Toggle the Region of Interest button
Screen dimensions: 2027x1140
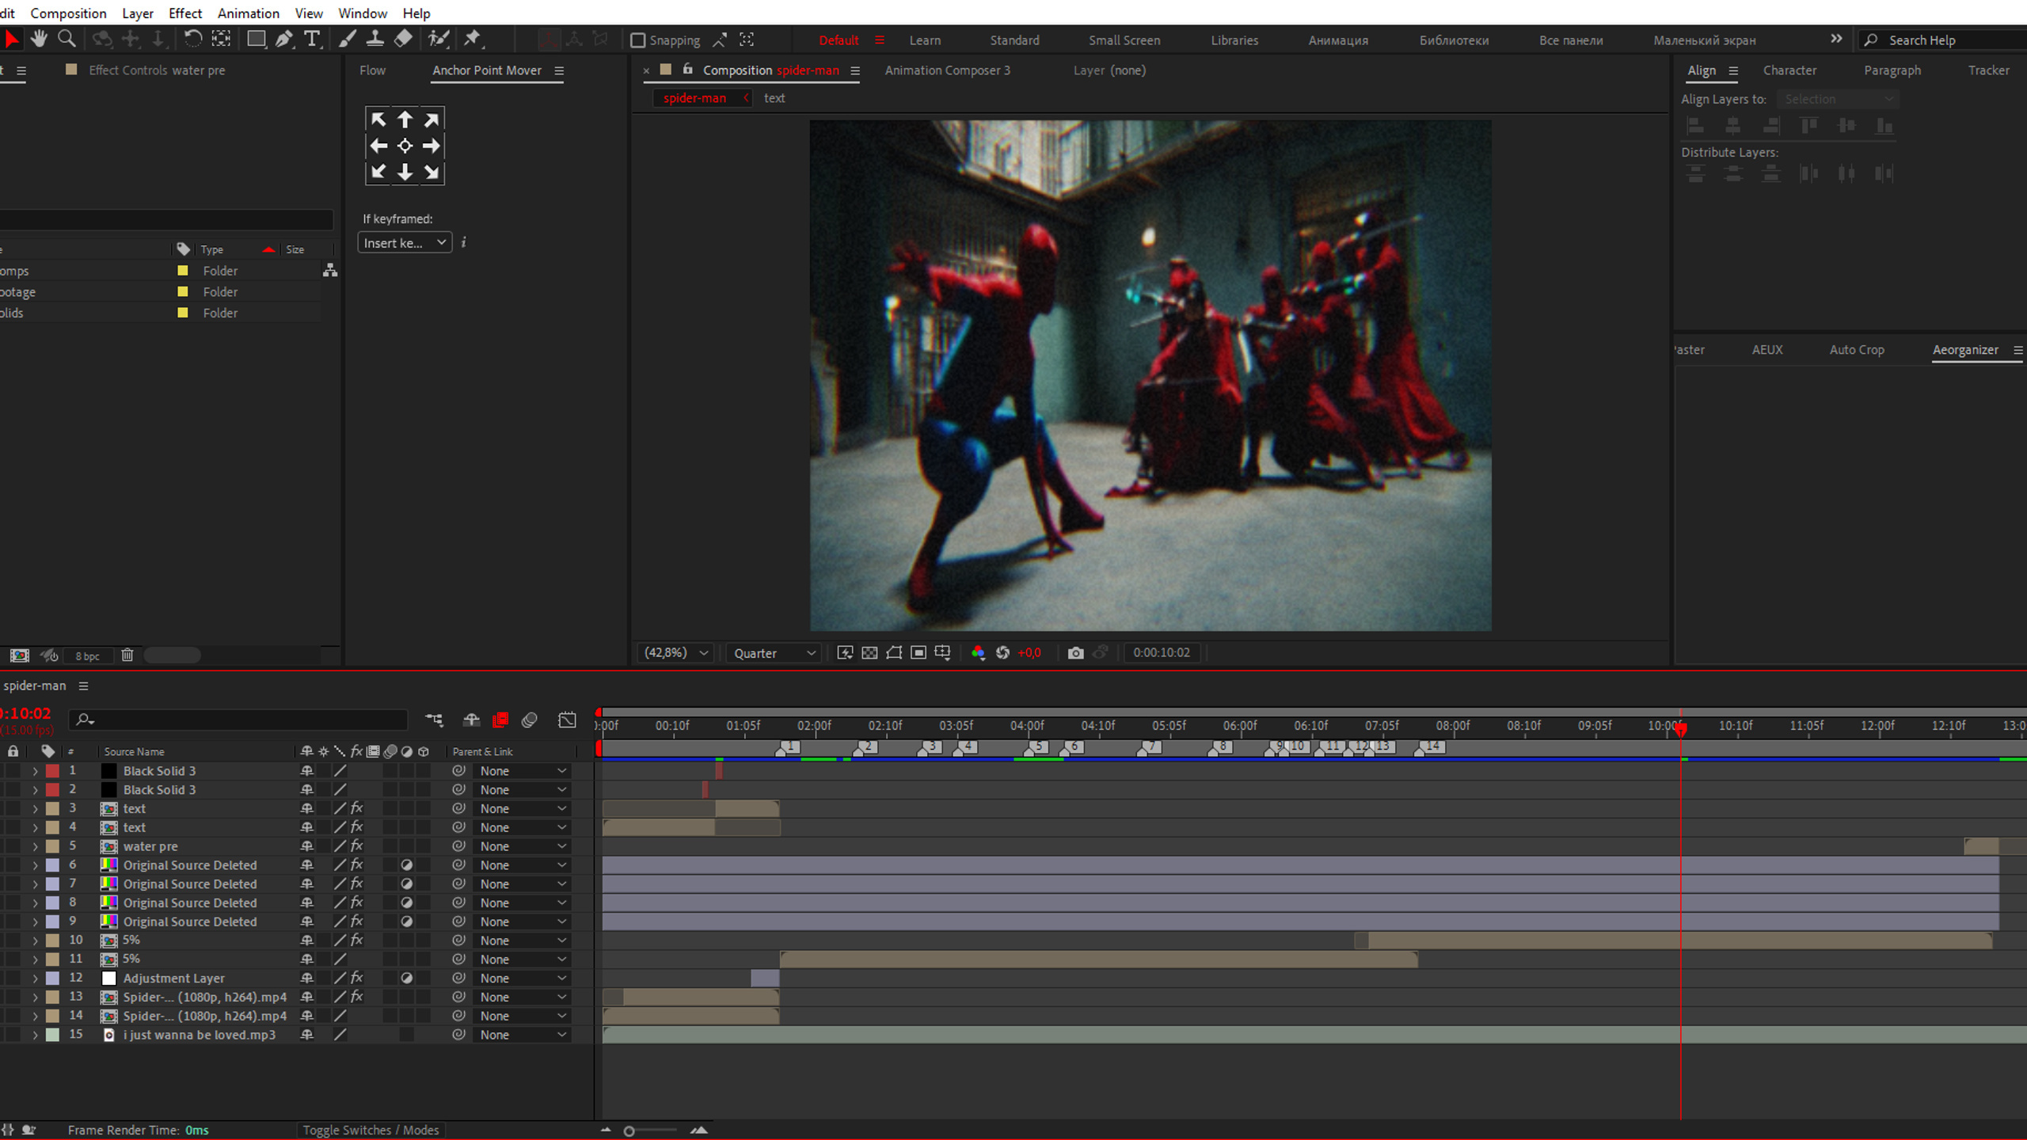click(918, 653)
